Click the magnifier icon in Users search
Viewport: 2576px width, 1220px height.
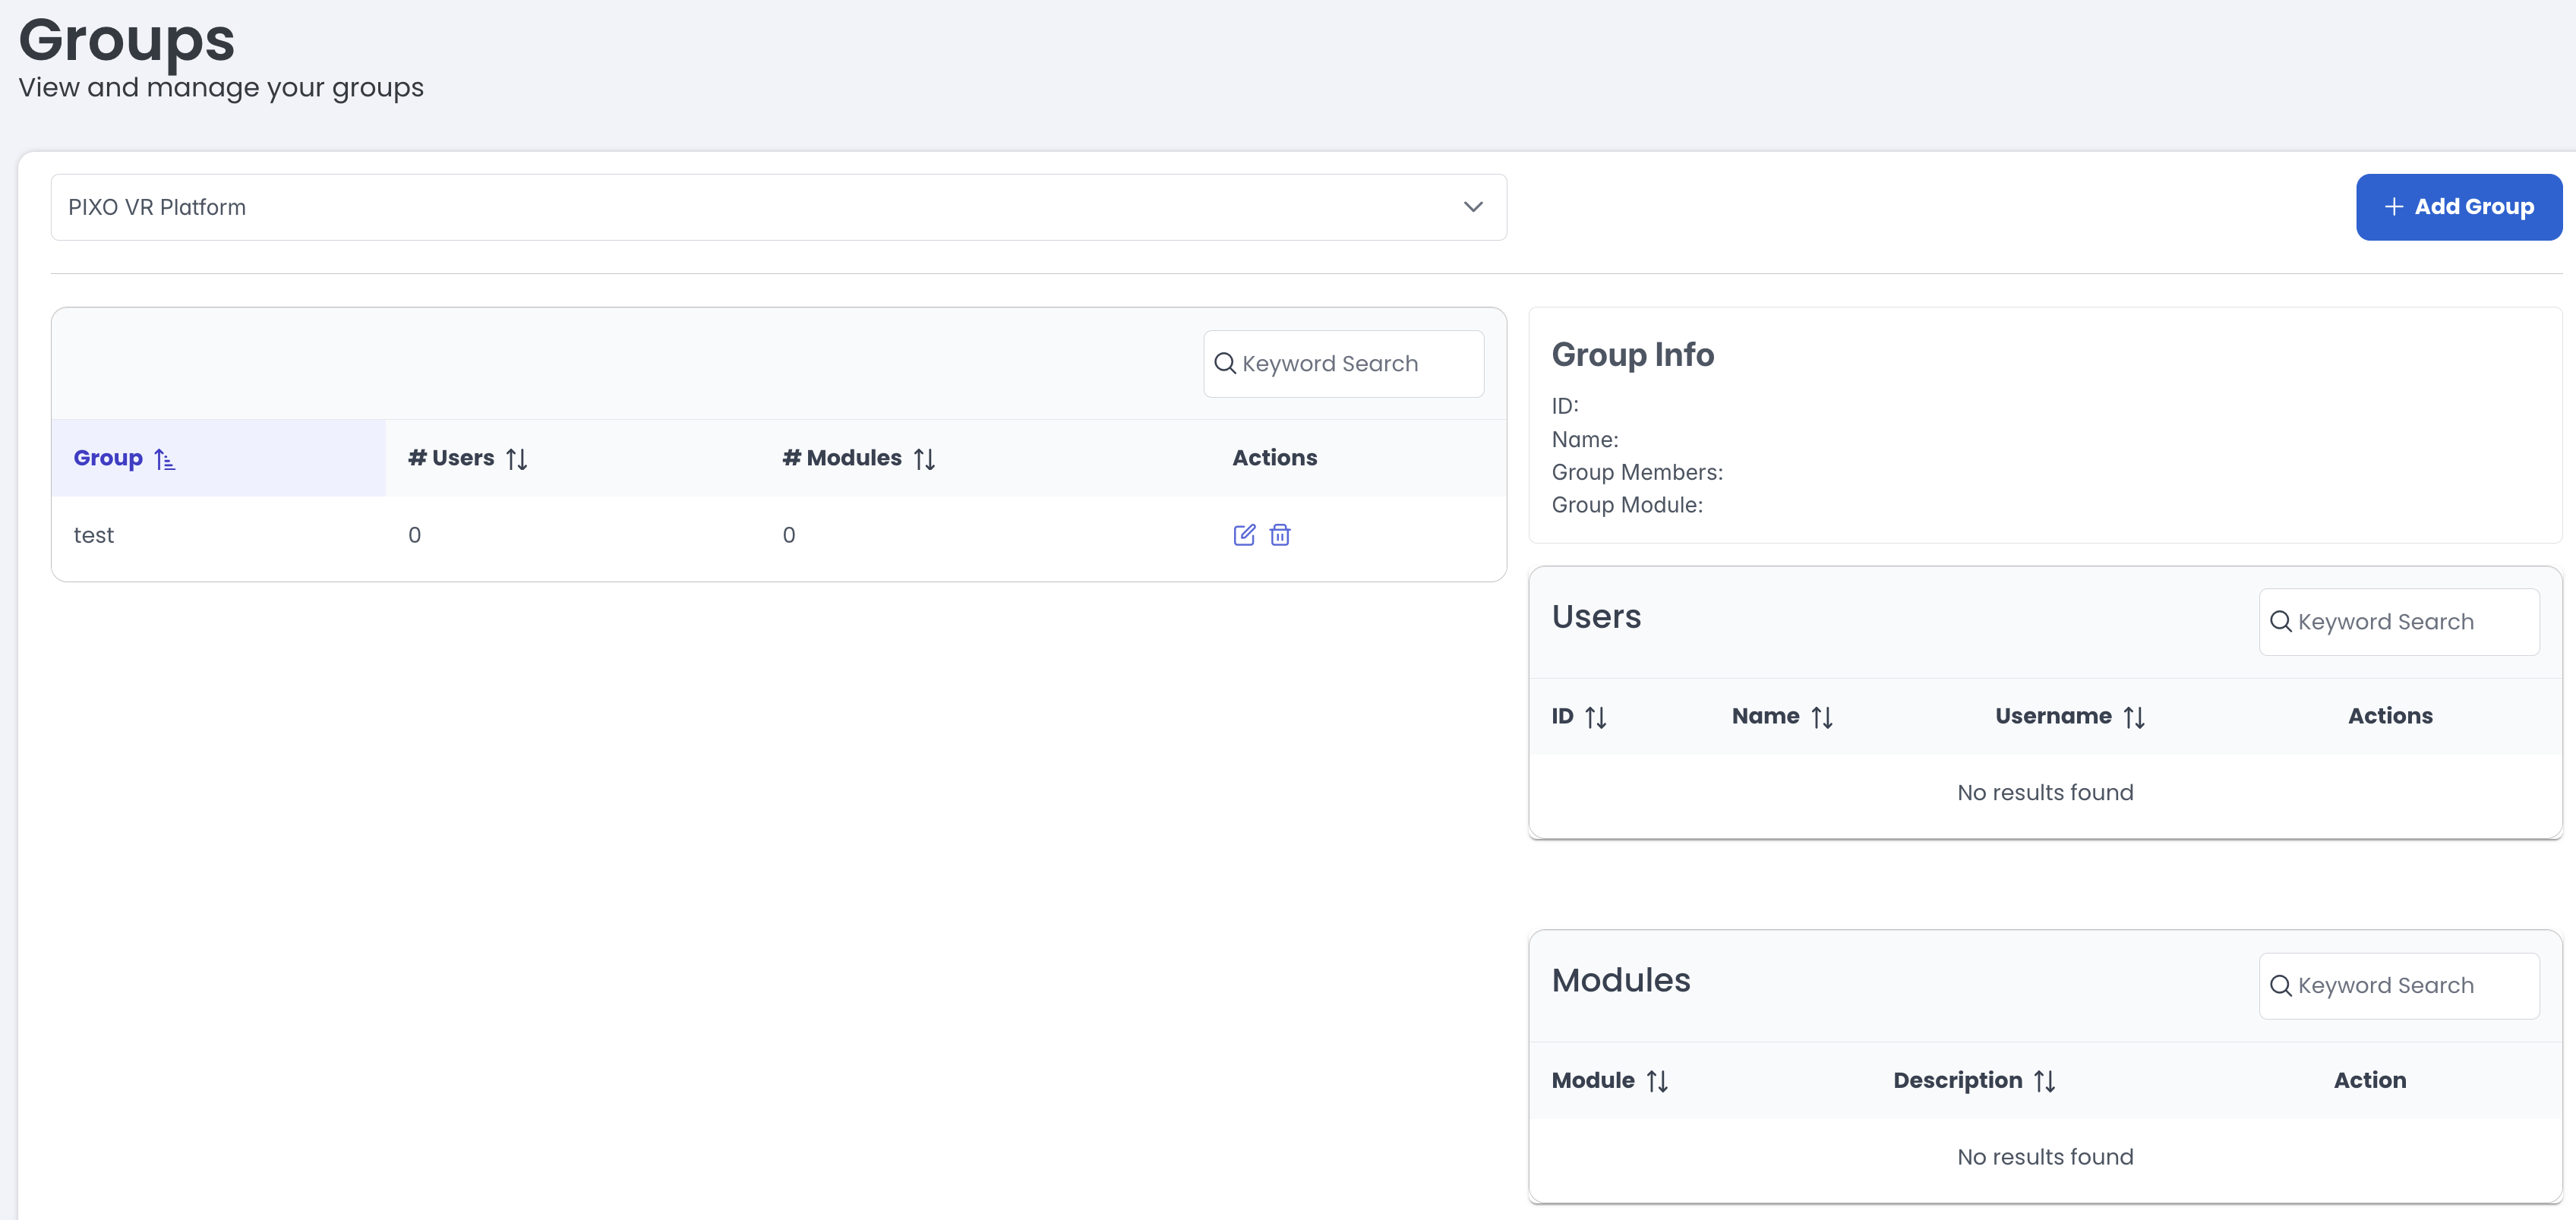coord(2280,622)
